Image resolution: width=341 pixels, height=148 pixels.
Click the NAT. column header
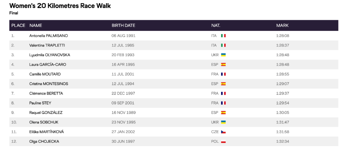point(216,26)
